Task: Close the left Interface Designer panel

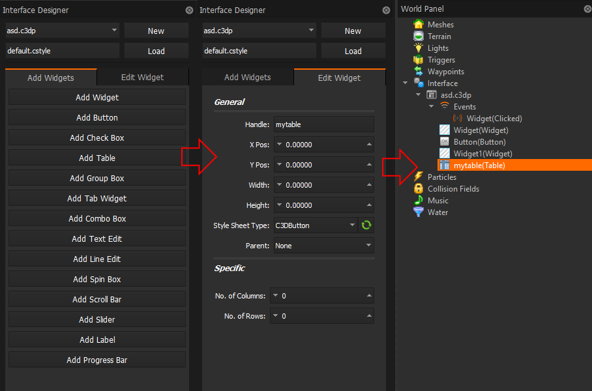Action: tap(190, 10)
